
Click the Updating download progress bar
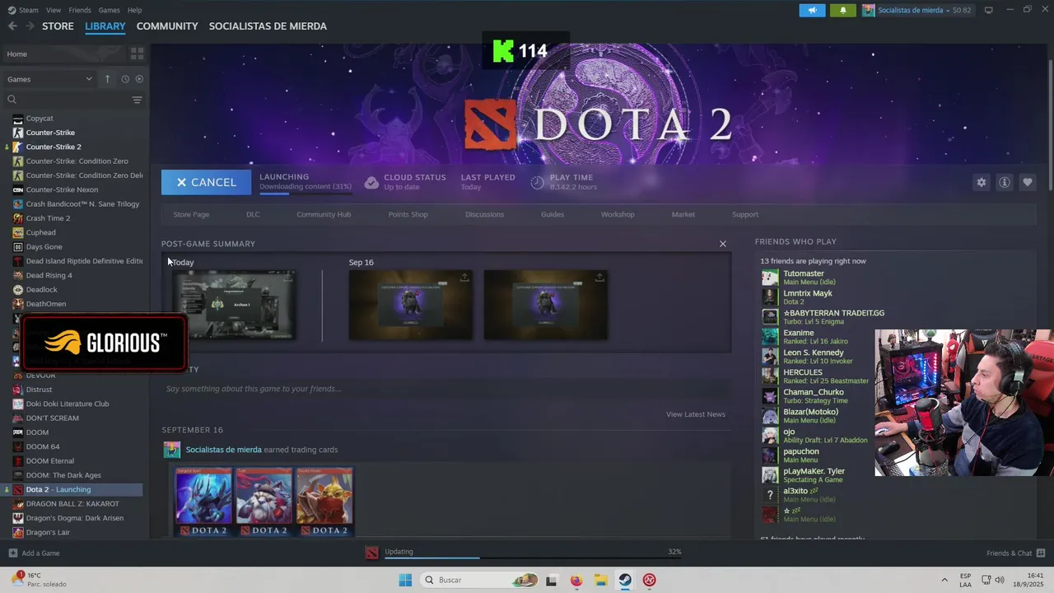point(532,558)
